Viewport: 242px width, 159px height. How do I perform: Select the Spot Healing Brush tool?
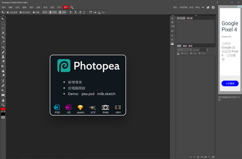click(3, 47)
